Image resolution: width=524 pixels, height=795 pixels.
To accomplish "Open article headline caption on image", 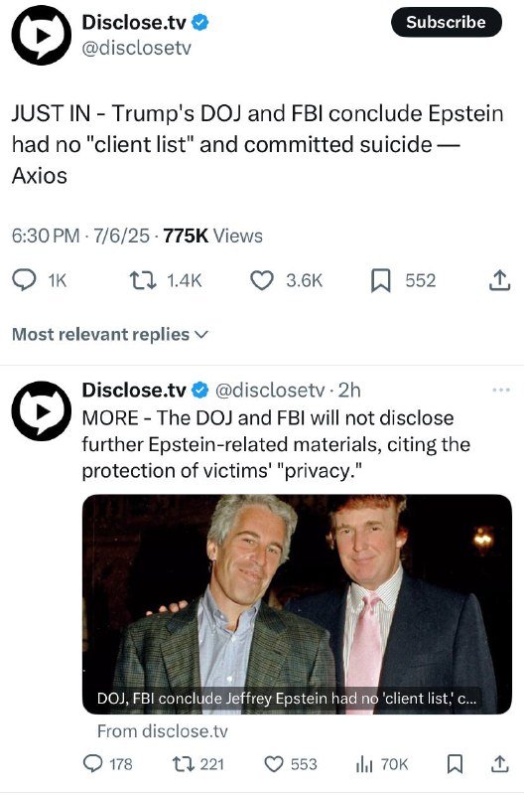I will [287, 699].
